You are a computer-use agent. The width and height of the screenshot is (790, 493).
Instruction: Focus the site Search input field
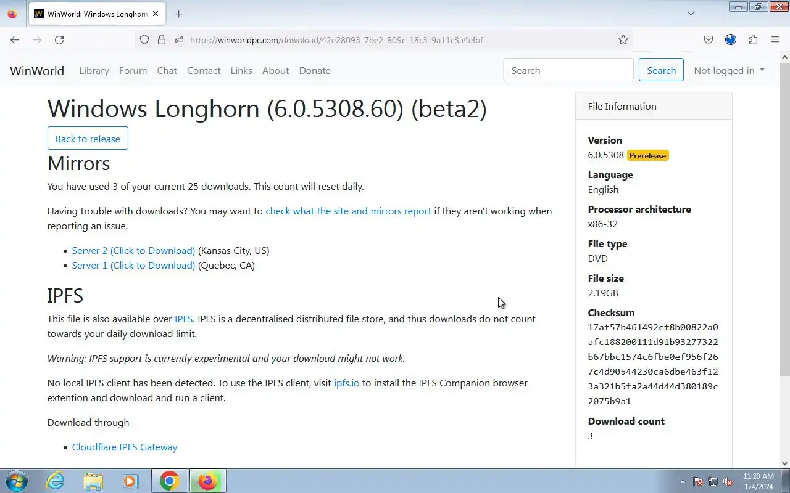pyautogui.click(x=568, y=70)
